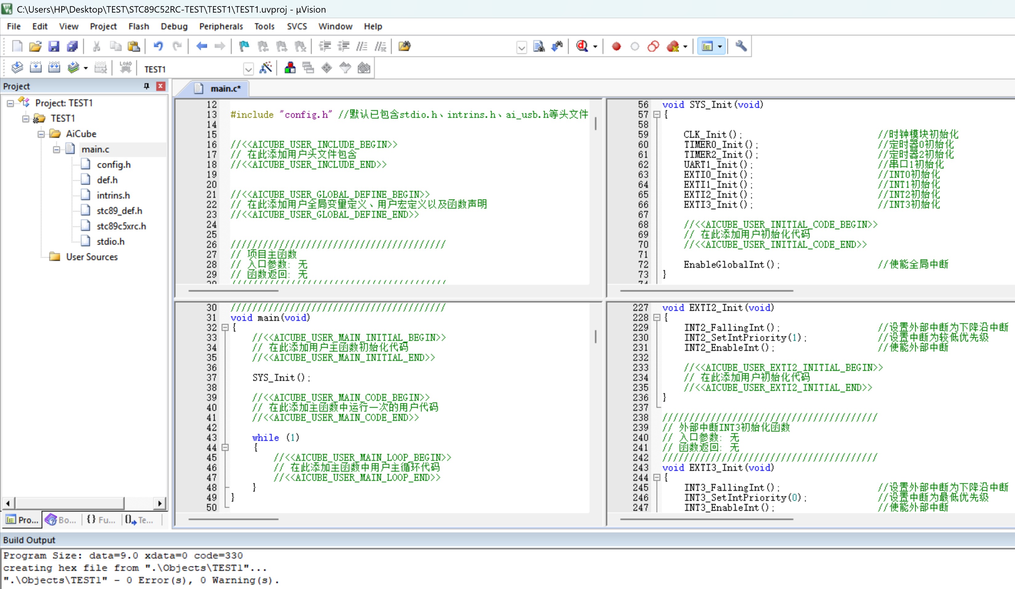Switch to the Functions panel tab
Screen dimensions: 1015x589
point(101,520)
